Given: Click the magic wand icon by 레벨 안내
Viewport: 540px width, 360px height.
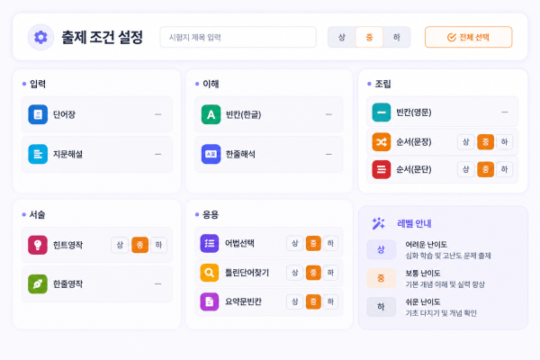Looking at the screenshot, I should point(378,223).
